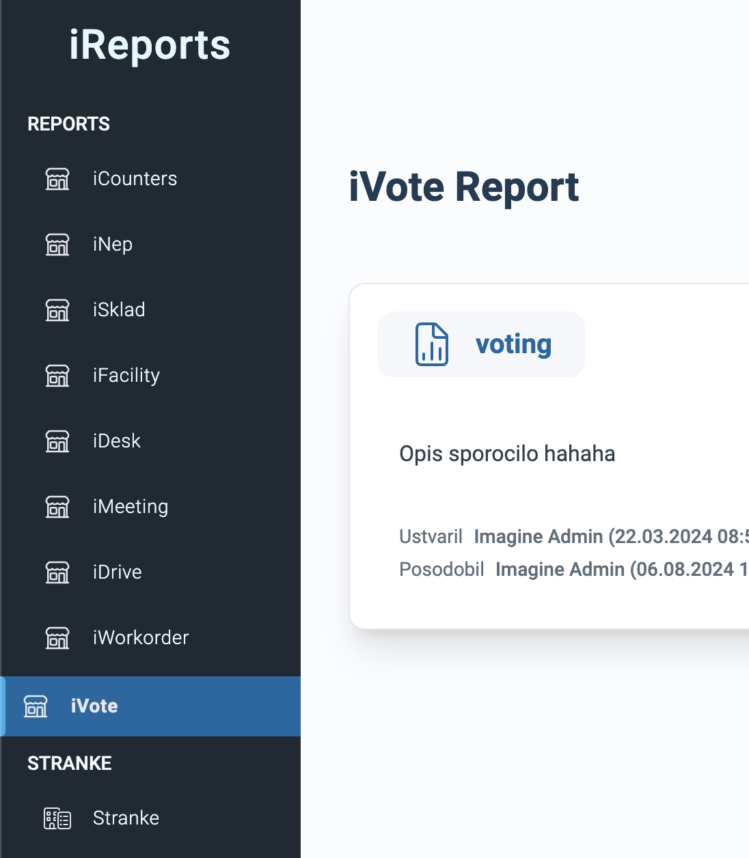Click the iDesk report icon
Screen dimensions: 749x858
(57, 441)
